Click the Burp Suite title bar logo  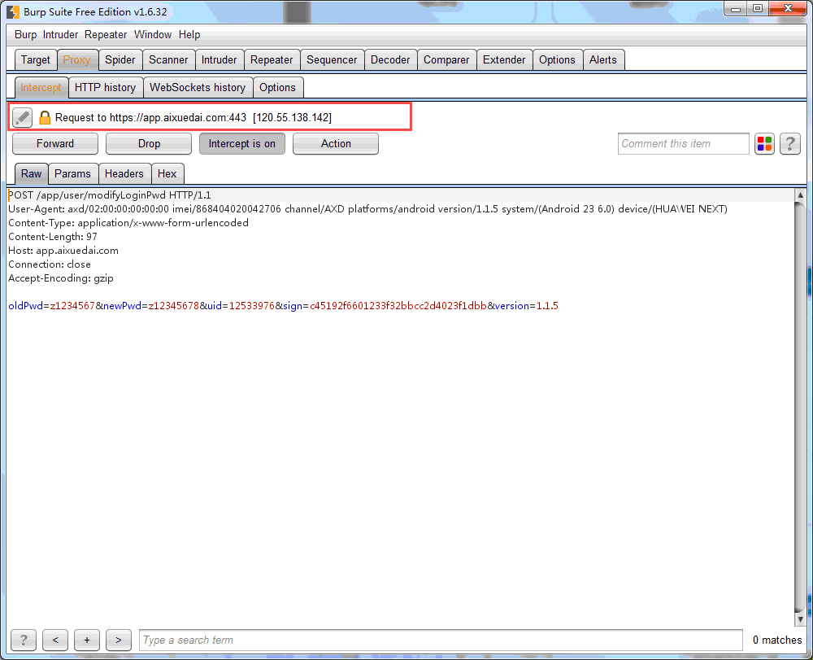13,11
